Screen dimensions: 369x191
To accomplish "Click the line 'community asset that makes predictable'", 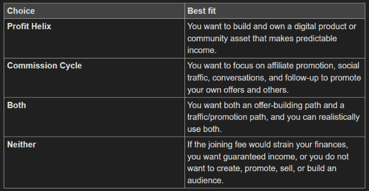I will 262,39.
